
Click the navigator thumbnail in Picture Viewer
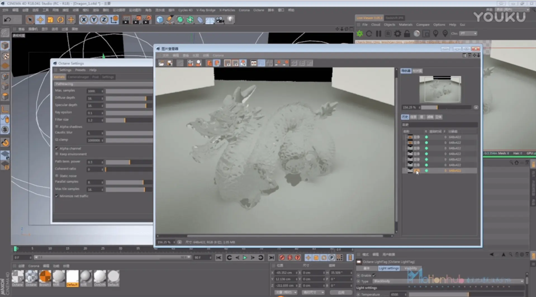(x=440, y=89)
